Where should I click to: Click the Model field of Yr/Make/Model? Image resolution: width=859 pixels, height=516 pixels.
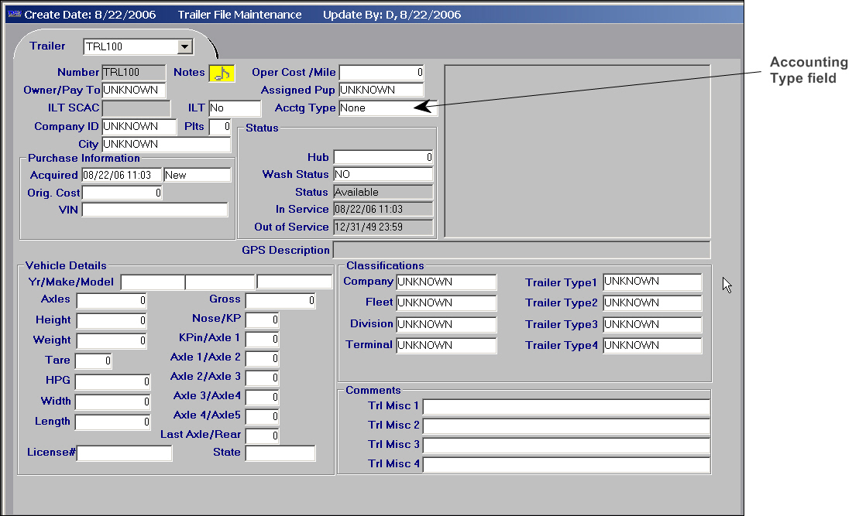(295, 282)
